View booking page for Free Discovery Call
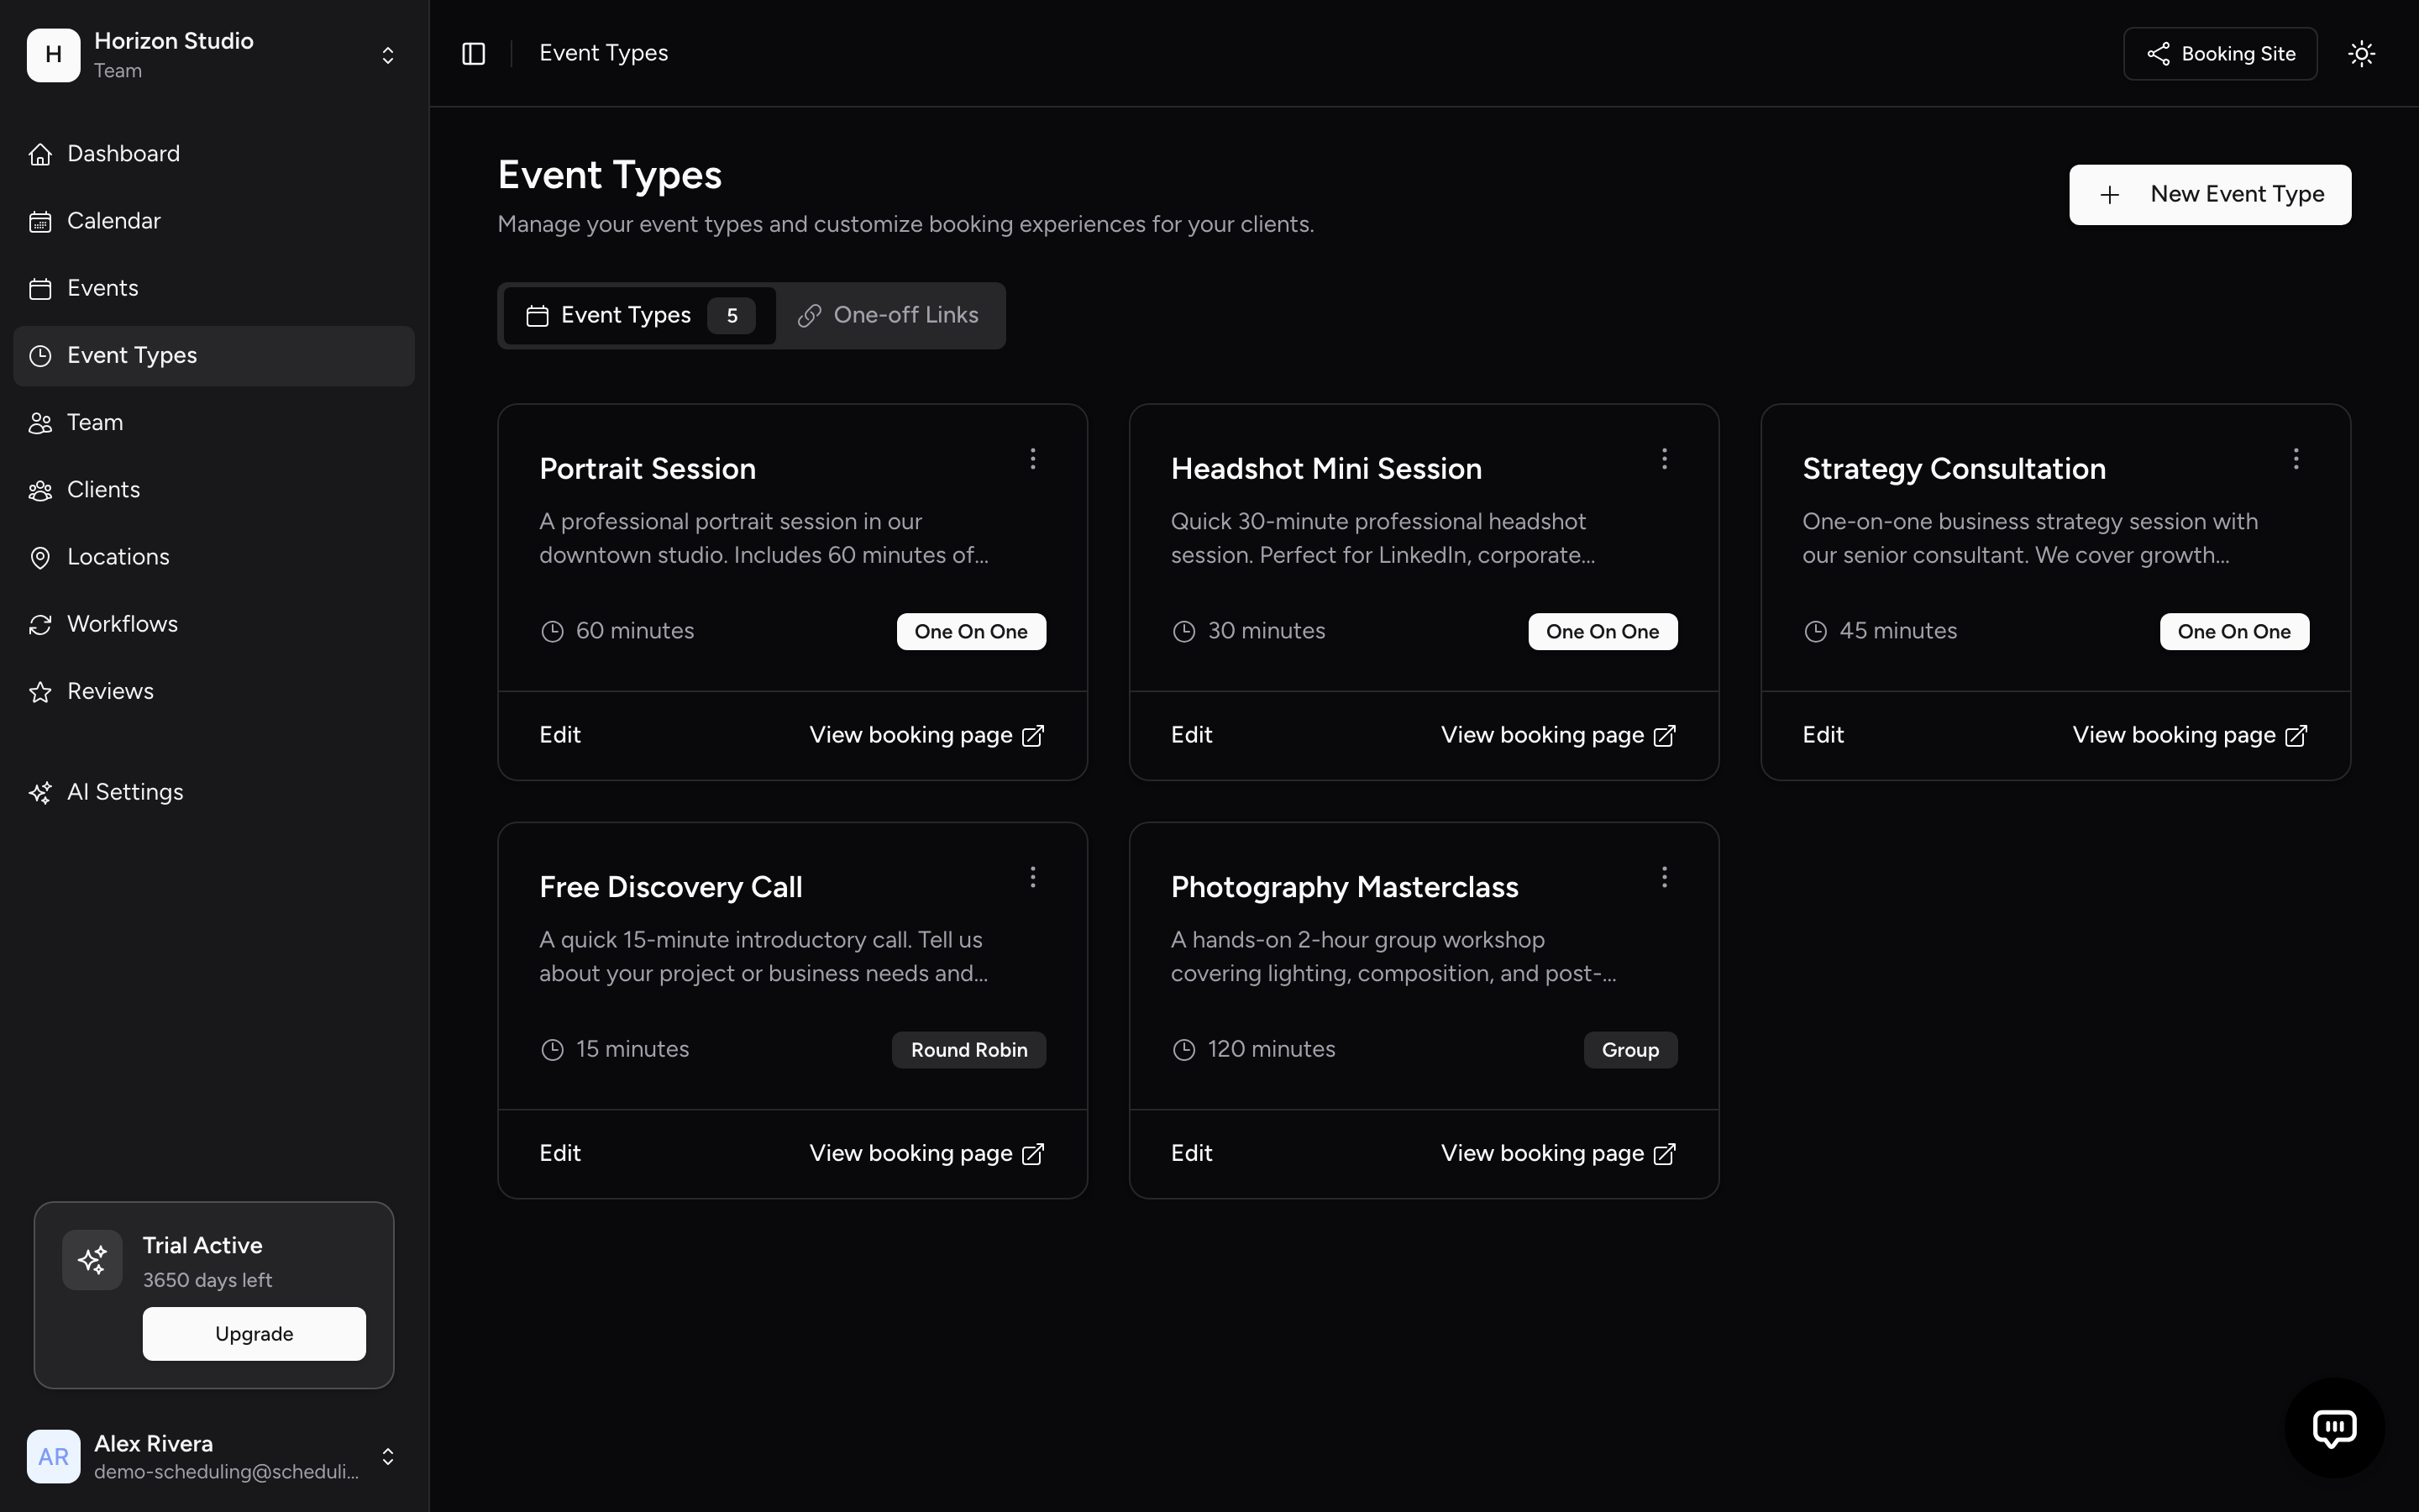Screen dimensions: 2419x1512 (926, 1153)
